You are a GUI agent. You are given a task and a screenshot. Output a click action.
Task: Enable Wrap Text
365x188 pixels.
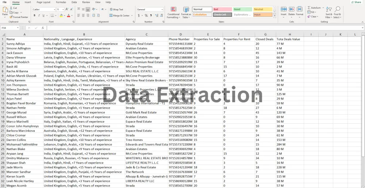pos(116,9)
